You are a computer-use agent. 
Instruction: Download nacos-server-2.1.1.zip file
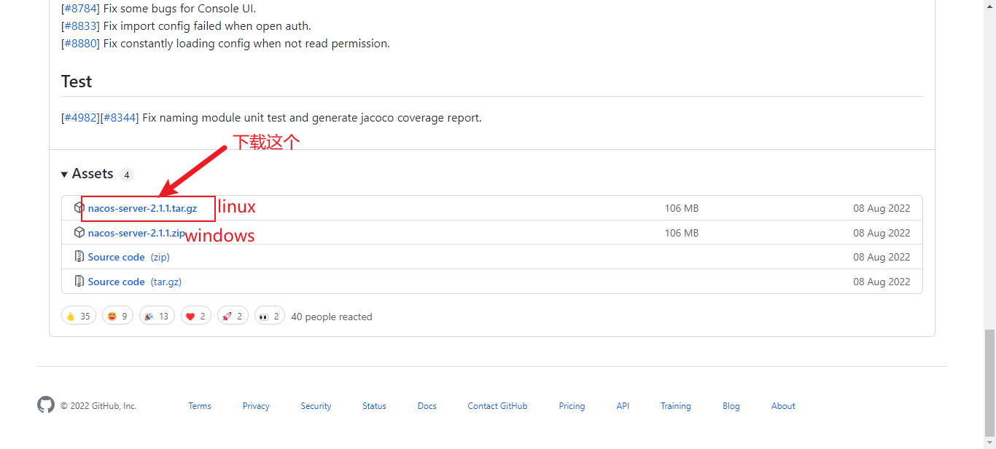click(x=136, y=233)
